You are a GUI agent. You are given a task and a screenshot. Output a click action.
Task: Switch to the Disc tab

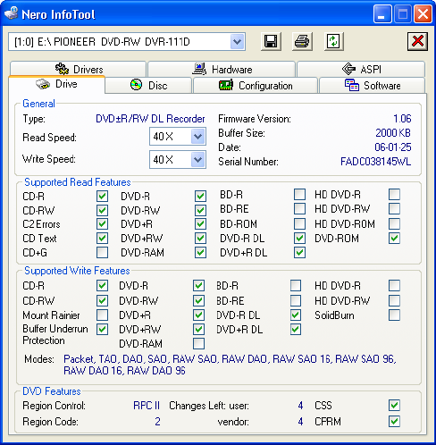click(x=148, y=86)
